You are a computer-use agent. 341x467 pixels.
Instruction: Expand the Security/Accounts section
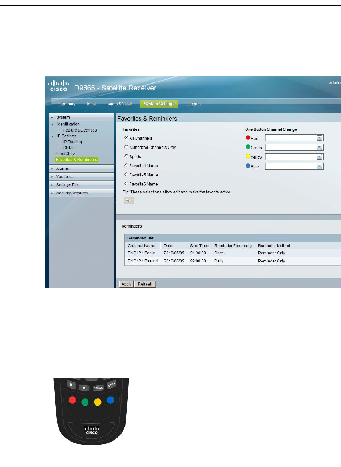pyautogui.click(x=82, y=193)
